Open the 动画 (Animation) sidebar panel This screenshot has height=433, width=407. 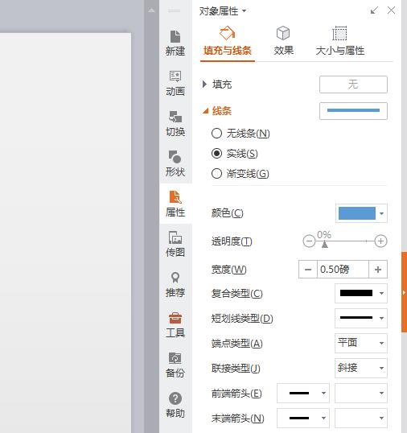click(175, 84)
